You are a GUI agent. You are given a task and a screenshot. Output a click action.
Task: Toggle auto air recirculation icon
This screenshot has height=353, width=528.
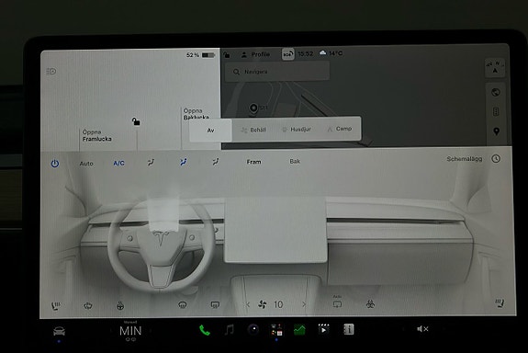[337, 303]
